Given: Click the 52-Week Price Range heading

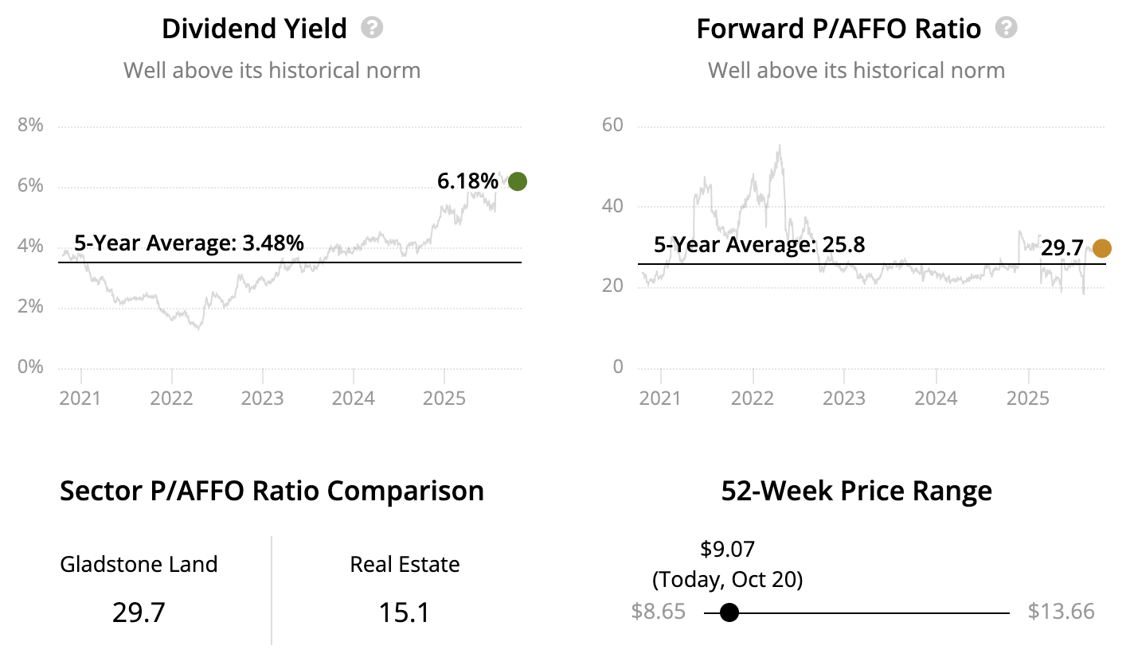Looking at the screenshot, I should click(856, 491).
